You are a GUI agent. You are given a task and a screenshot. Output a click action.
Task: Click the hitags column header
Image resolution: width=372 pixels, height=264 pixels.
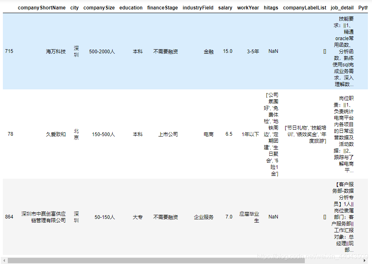271,8
